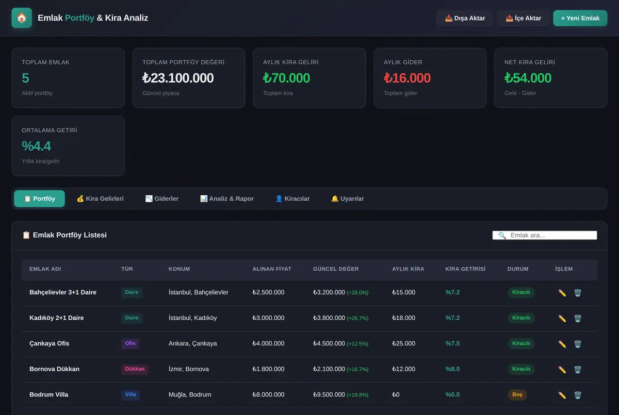
Task: Open the Uyarılar tab
Action: pos(347,199)
